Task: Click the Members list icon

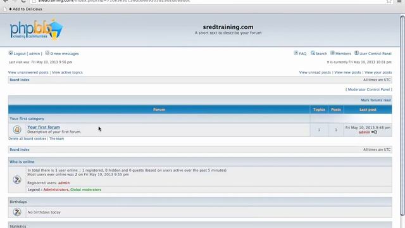Action: pos(332,53)
